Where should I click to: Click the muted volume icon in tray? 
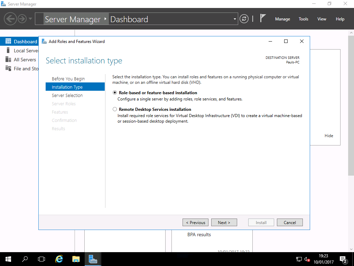click(x=307, y=259)
